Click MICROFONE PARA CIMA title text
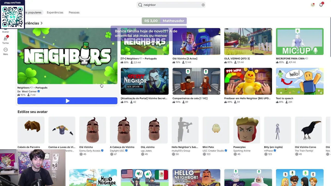 click(x=290, y=59)
